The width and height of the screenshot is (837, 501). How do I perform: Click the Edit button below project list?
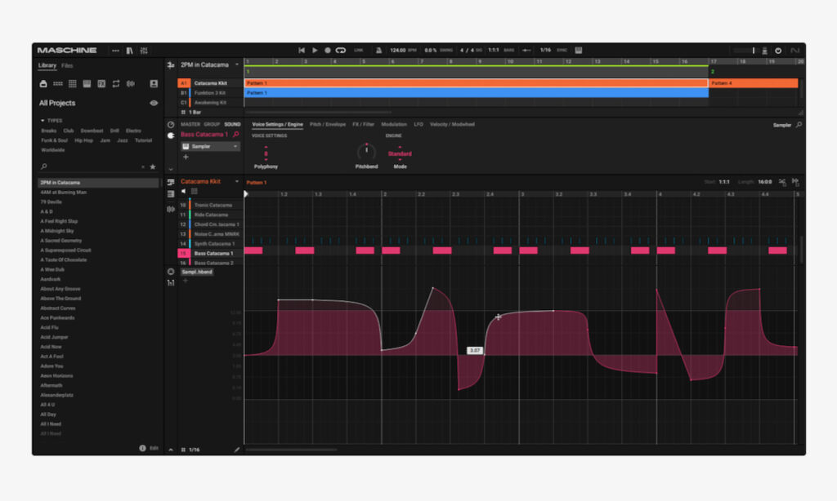click(x=154, y=448)
